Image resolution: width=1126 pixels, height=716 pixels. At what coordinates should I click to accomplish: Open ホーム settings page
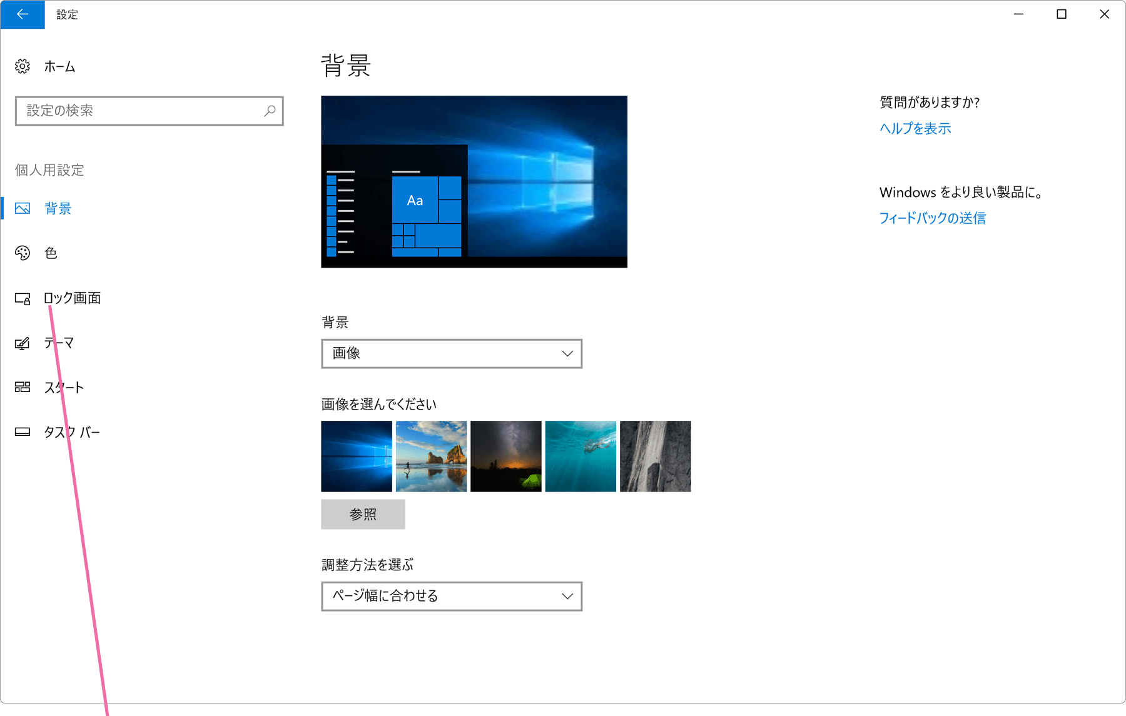[59, 66]
